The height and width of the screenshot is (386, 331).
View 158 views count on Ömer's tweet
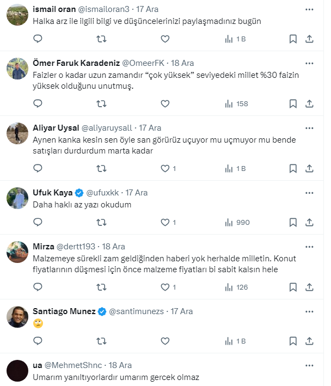pos(236,103)
